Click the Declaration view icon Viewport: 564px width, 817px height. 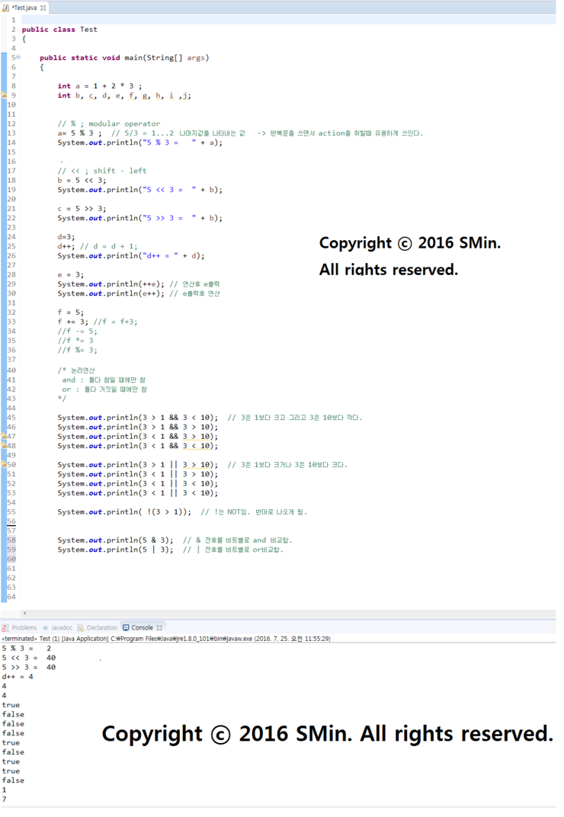80,628
